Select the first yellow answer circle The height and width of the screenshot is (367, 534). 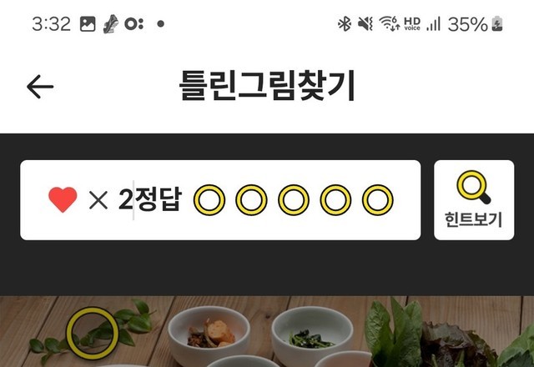[209, 200]
